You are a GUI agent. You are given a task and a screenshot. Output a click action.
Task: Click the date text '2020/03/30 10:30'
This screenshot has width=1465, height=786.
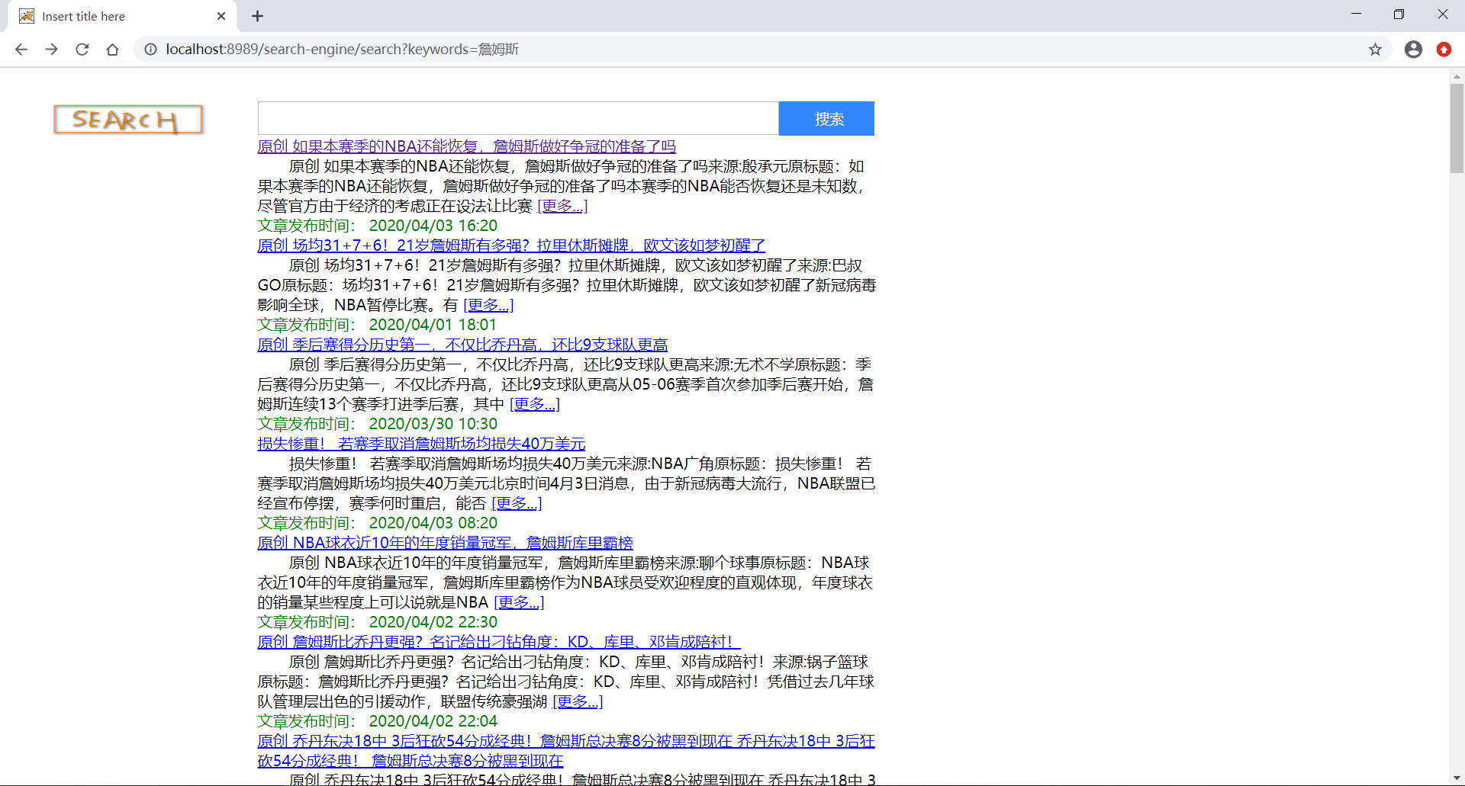(x=433, y=424)
